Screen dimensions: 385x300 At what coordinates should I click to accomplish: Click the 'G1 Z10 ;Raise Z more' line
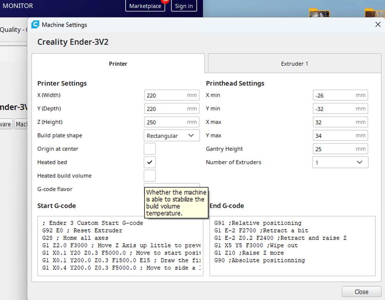249,253
